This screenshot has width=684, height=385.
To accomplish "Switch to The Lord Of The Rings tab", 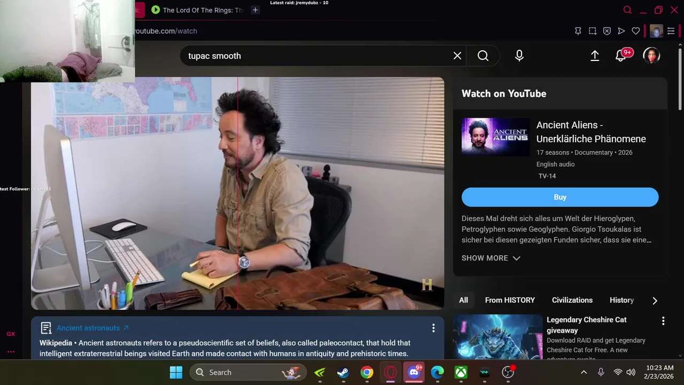I will [x=198, y=10].
